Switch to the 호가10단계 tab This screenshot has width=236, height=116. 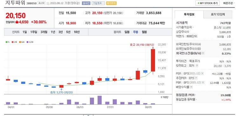pos(218,14)
